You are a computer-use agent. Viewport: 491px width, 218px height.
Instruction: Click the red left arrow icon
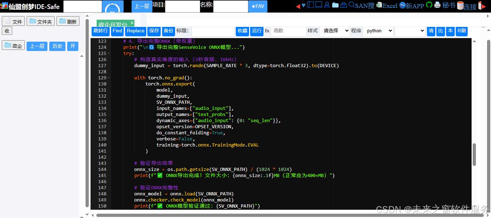point(298,6)
